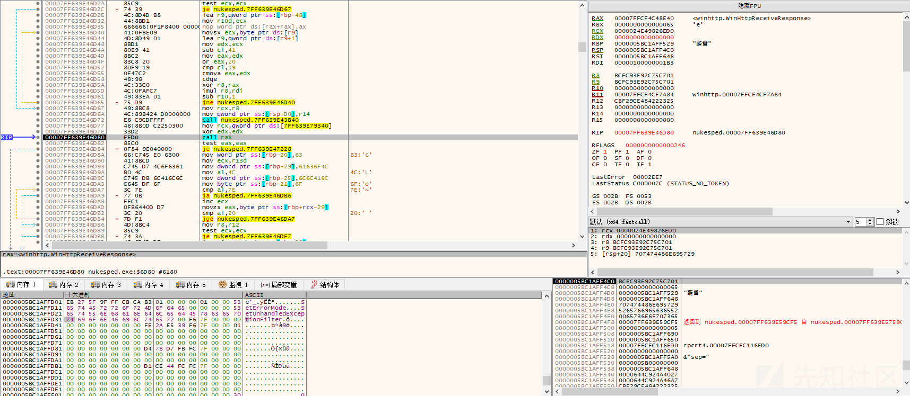
Task: Select stack entry 0000005BC1AFF4C0
Action: tap(585, 281)
